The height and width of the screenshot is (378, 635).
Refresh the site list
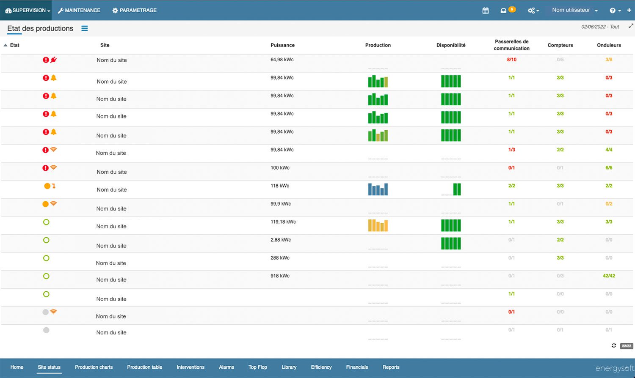[614, 346]
